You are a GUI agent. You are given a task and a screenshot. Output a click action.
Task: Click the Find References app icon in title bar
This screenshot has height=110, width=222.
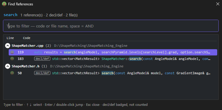[4, 4]
